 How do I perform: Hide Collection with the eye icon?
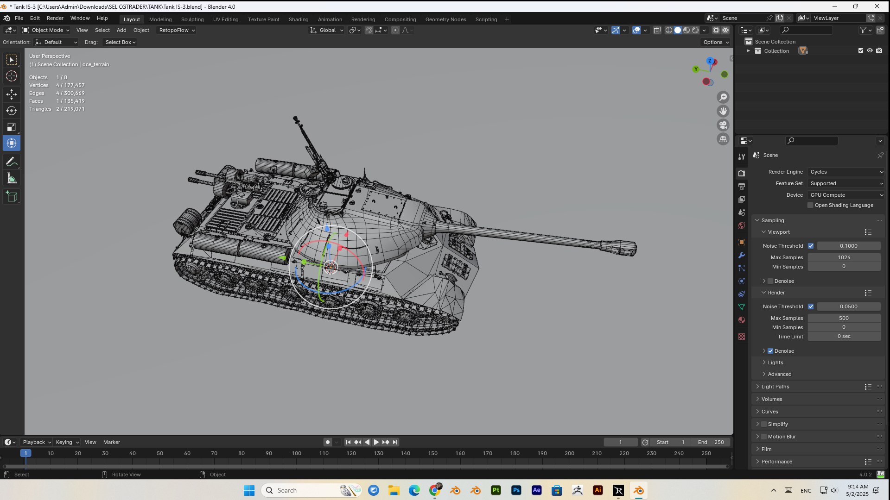tap(870, 51)
